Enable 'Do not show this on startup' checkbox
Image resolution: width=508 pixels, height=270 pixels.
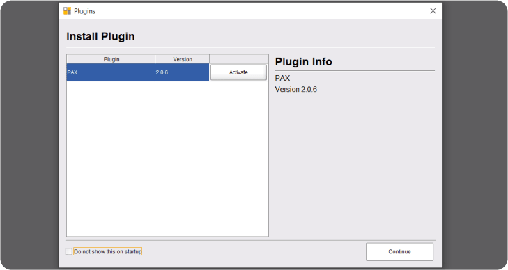pyautogui.click(x=69, y=252)
